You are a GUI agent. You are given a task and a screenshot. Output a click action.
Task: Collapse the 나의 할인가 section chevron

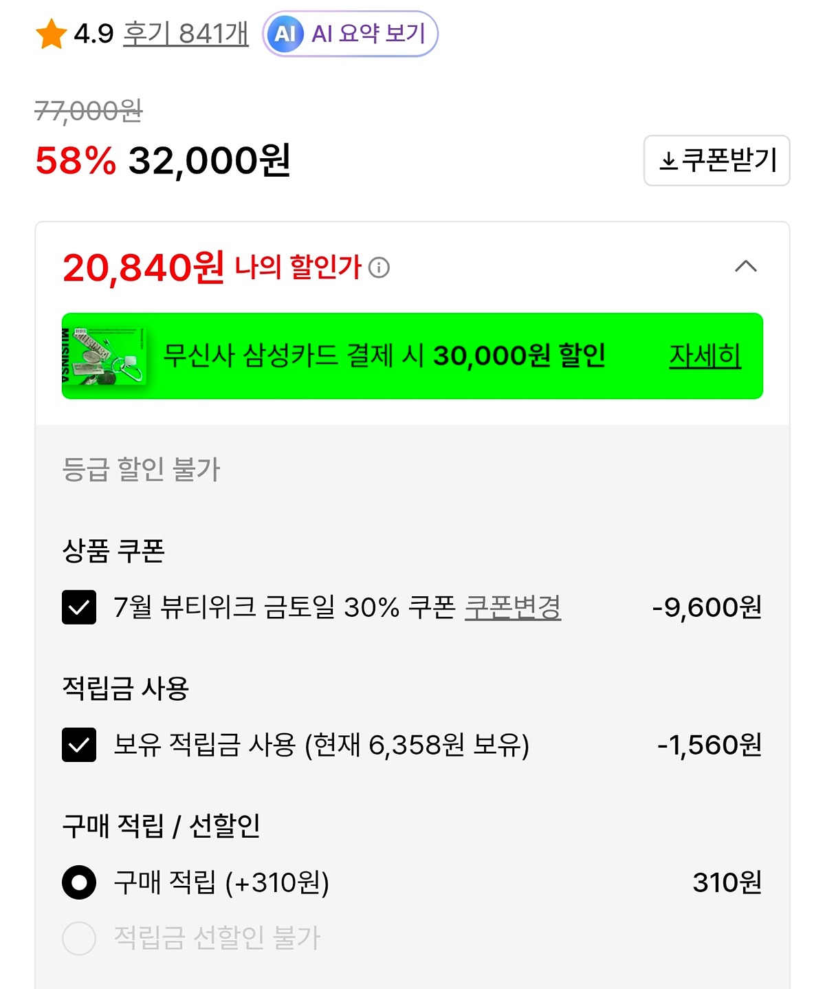click(746, 267)
